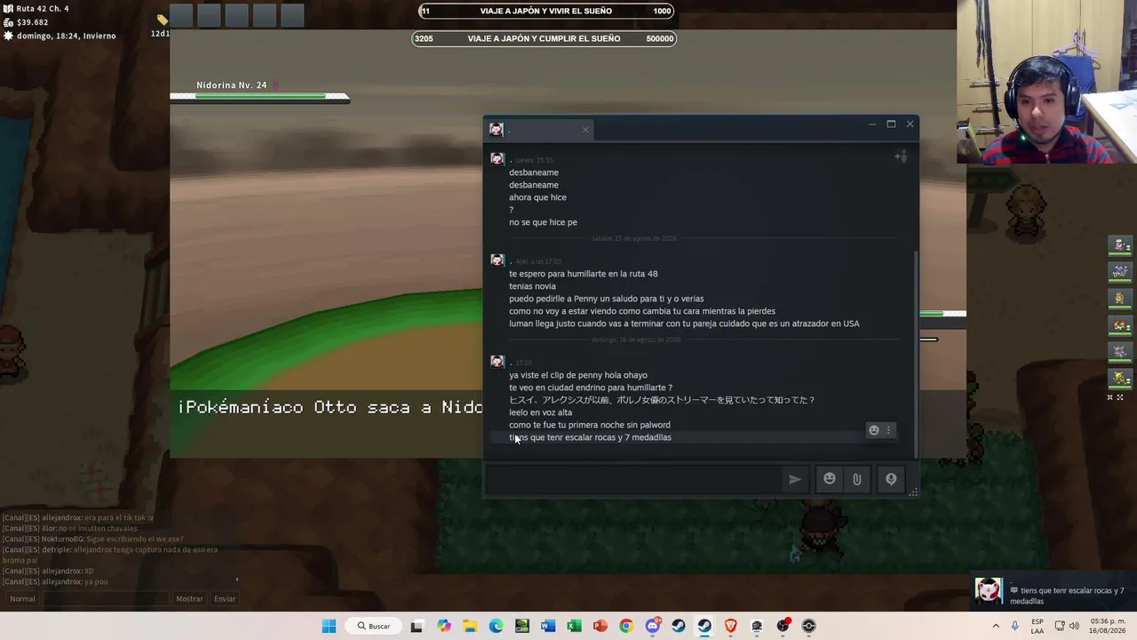Click the 'Ruta 42 Ch. 4' location label
1137x640 pixels.
[x=43, y=9]
